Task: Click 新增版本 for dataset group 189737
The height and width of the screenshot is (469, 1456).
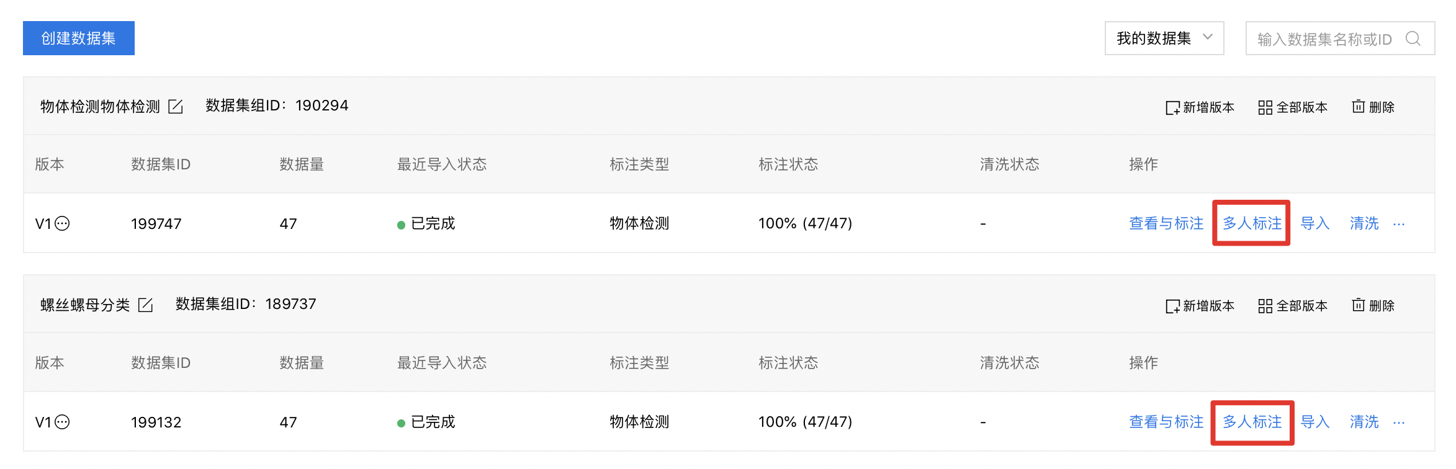Action: 1200,306
